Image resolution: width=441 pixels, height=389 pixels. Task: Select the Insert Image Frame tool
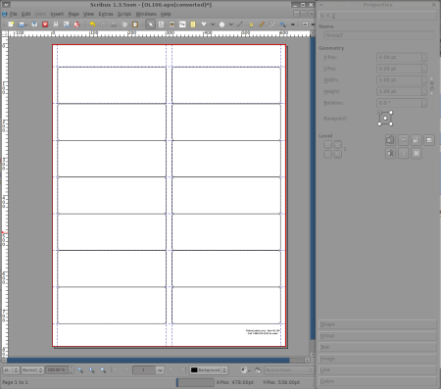[x=171, y=24]
